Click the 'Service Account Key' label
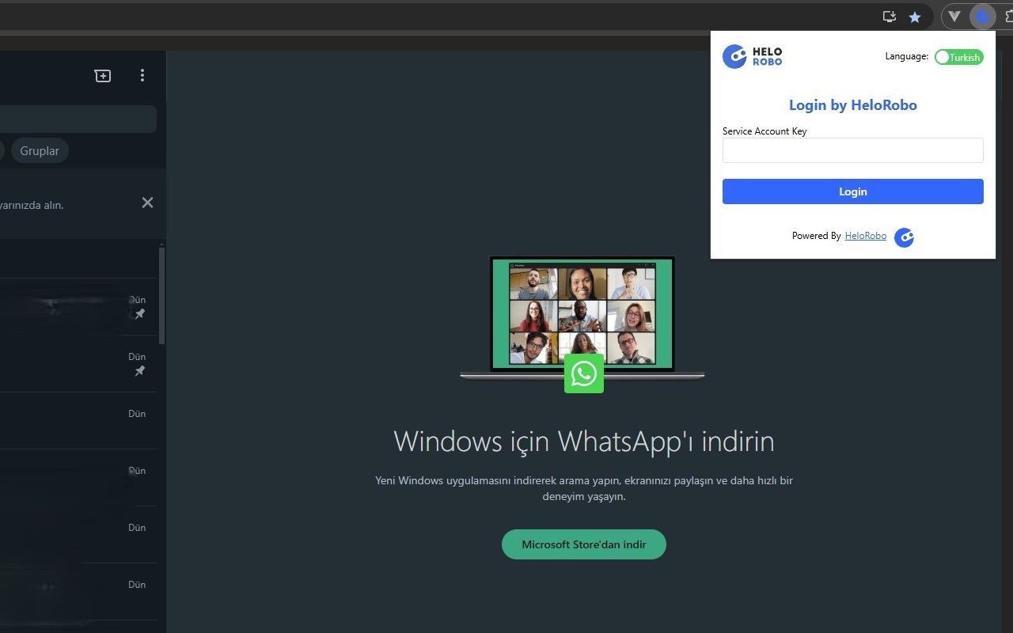The height and width of the screenshot is (633, 1013). (764, 131)
